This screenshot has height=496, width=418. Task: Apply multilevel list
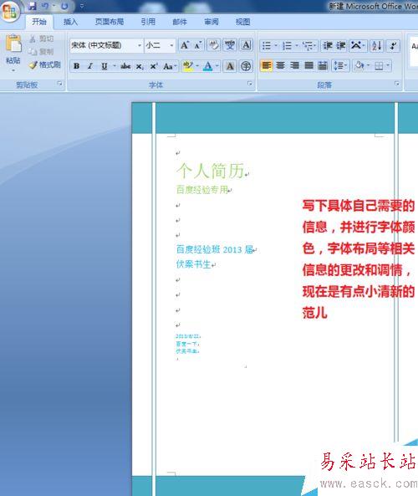[x=309, y=45]
